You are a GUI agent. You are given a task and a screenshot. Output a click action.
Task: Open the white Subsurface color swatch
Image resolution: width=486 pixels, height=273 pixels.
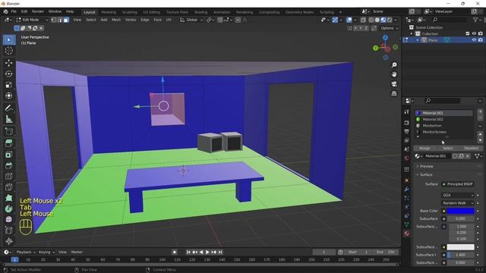pyautogui.click(x=461, y=247)
